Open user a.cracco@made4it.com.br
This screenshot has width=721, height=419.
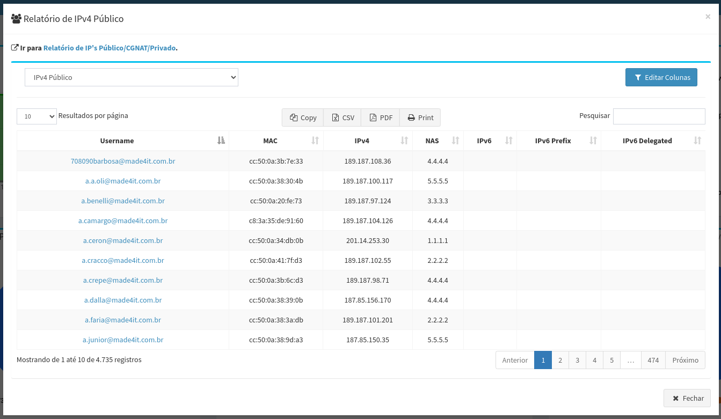tap(123, 260)
